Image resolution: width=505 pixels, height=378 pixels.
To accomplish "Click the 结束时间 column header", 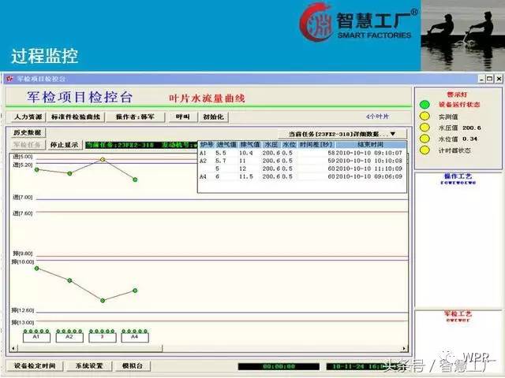I will (371, 145).
